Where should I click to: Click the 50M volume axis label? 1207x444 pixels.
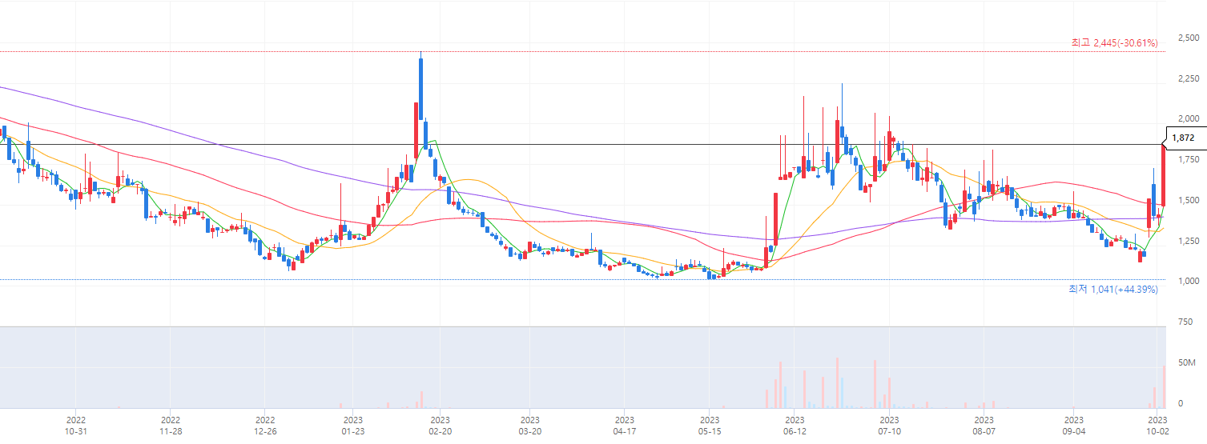[x=1186, y=363]
